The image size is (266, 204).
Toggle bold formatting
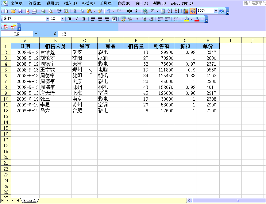click(x=70, y=19)
